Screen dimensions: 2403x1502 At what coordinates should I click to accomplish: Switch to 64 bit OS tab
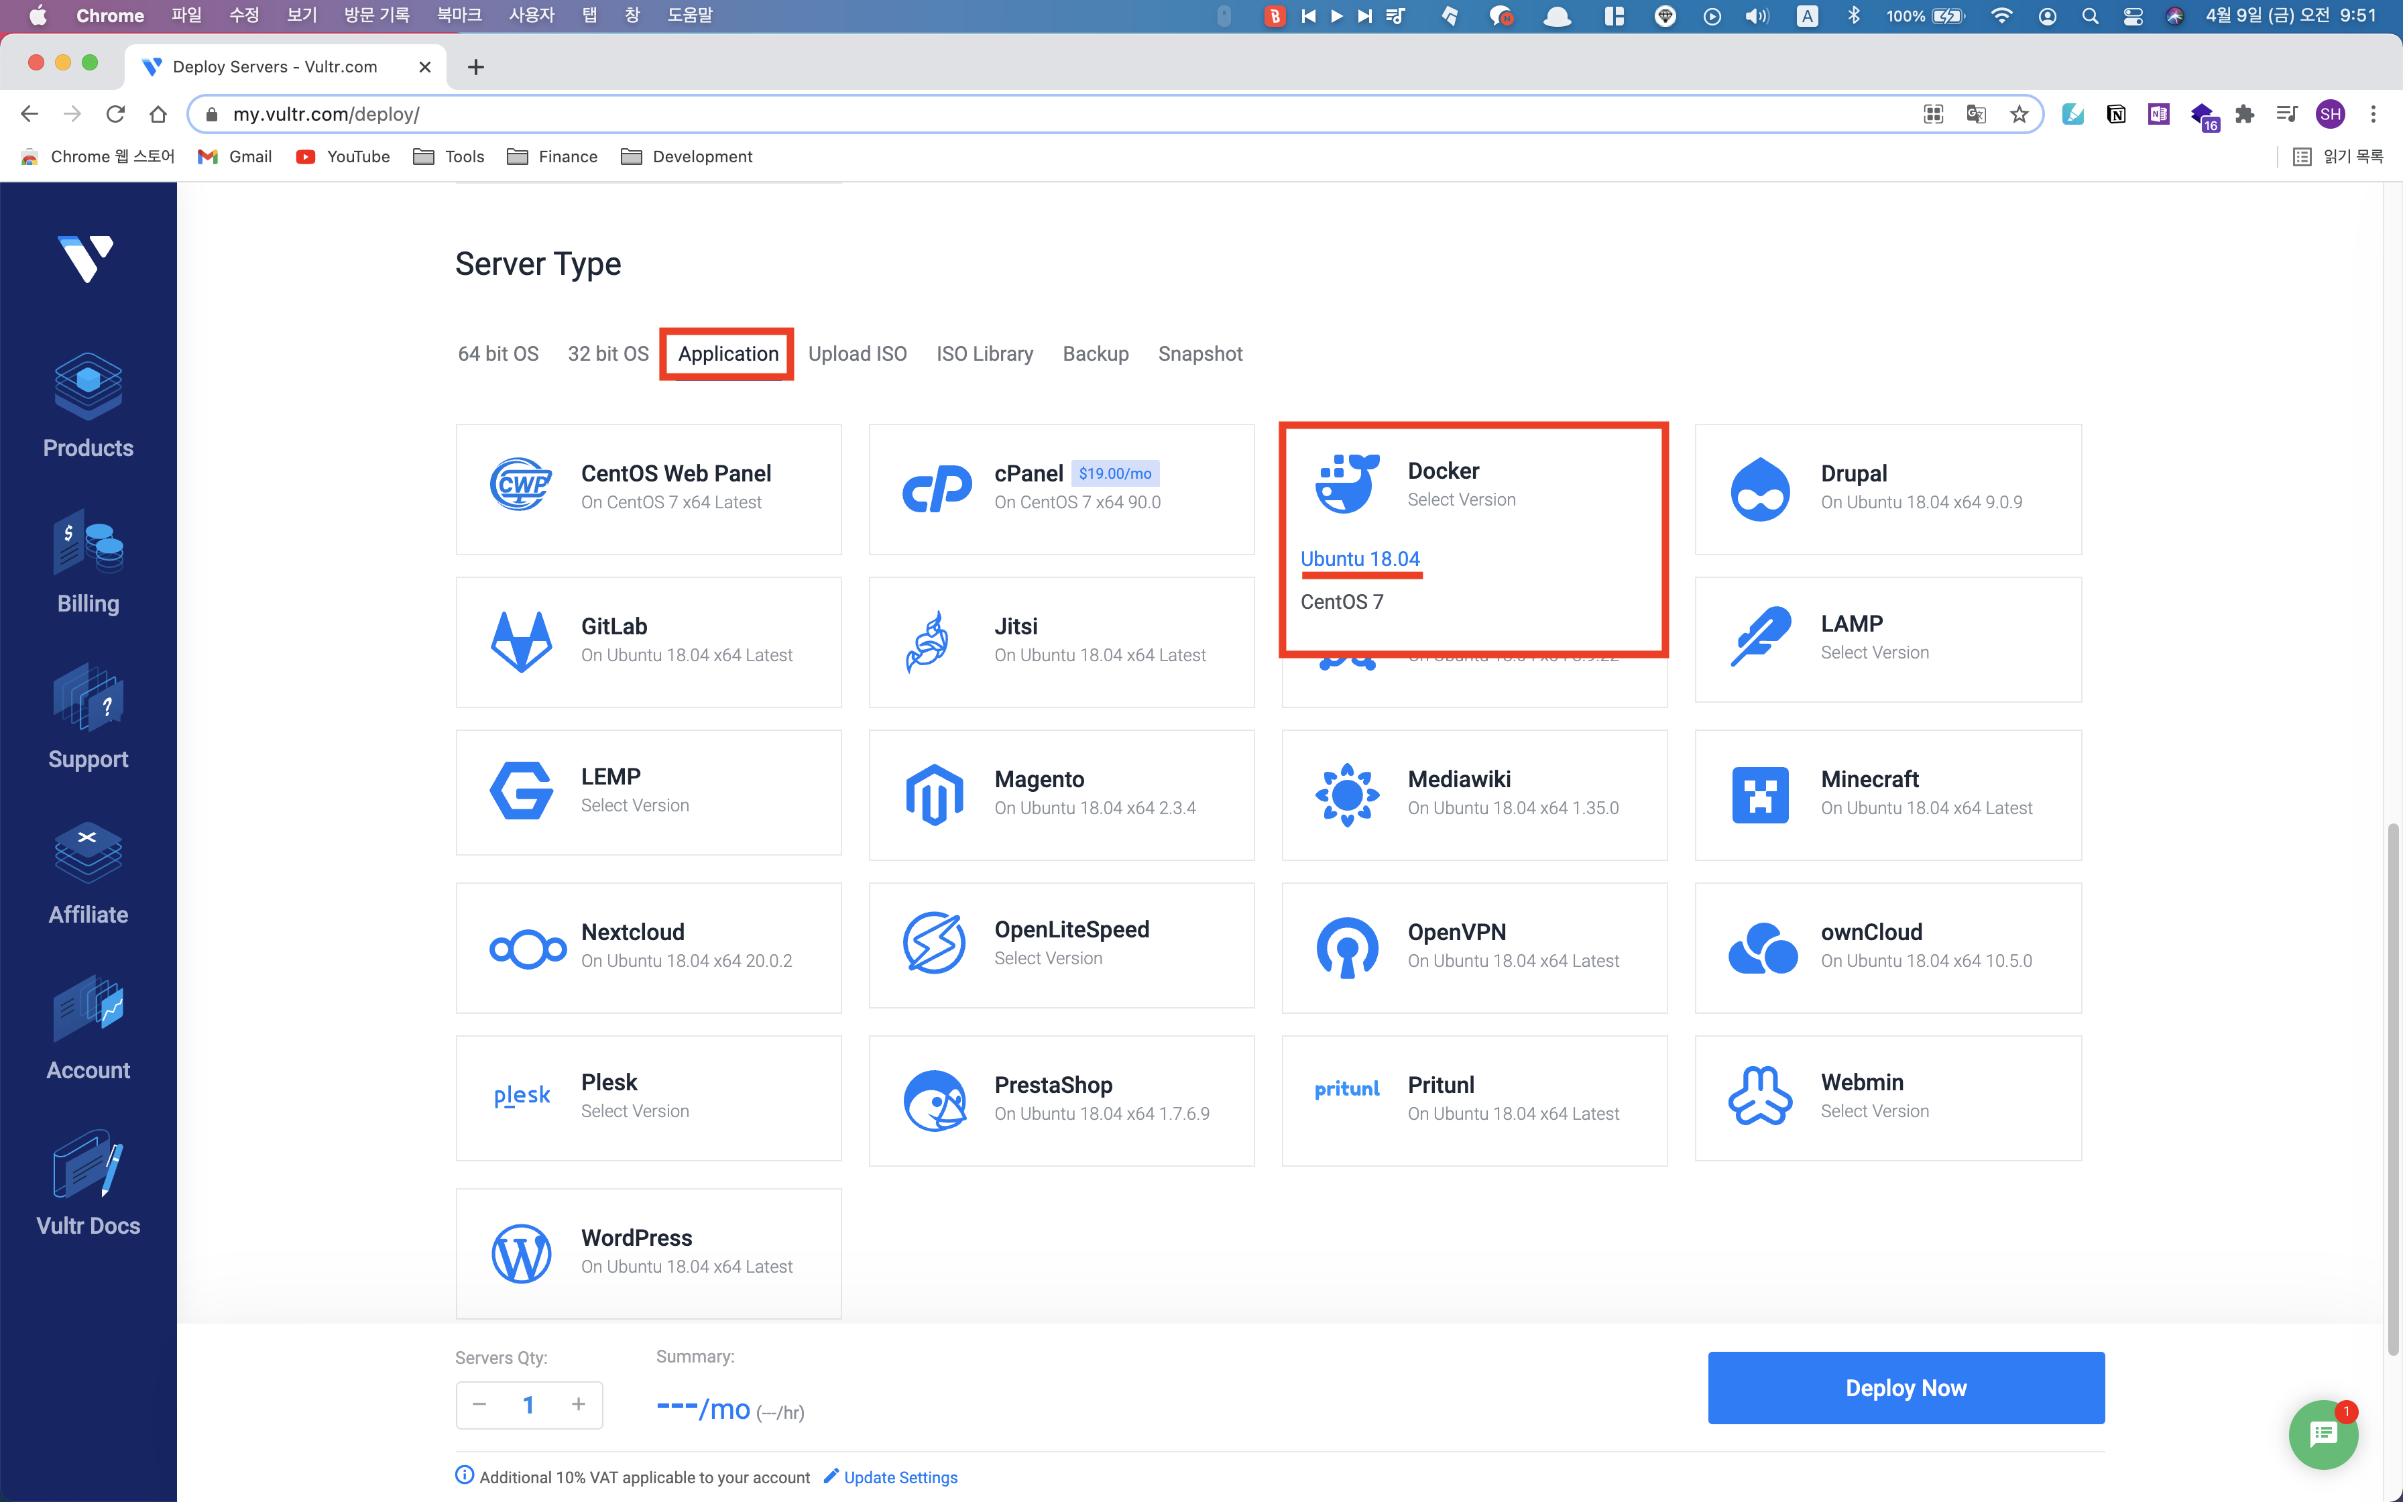(x=497, y=353)
